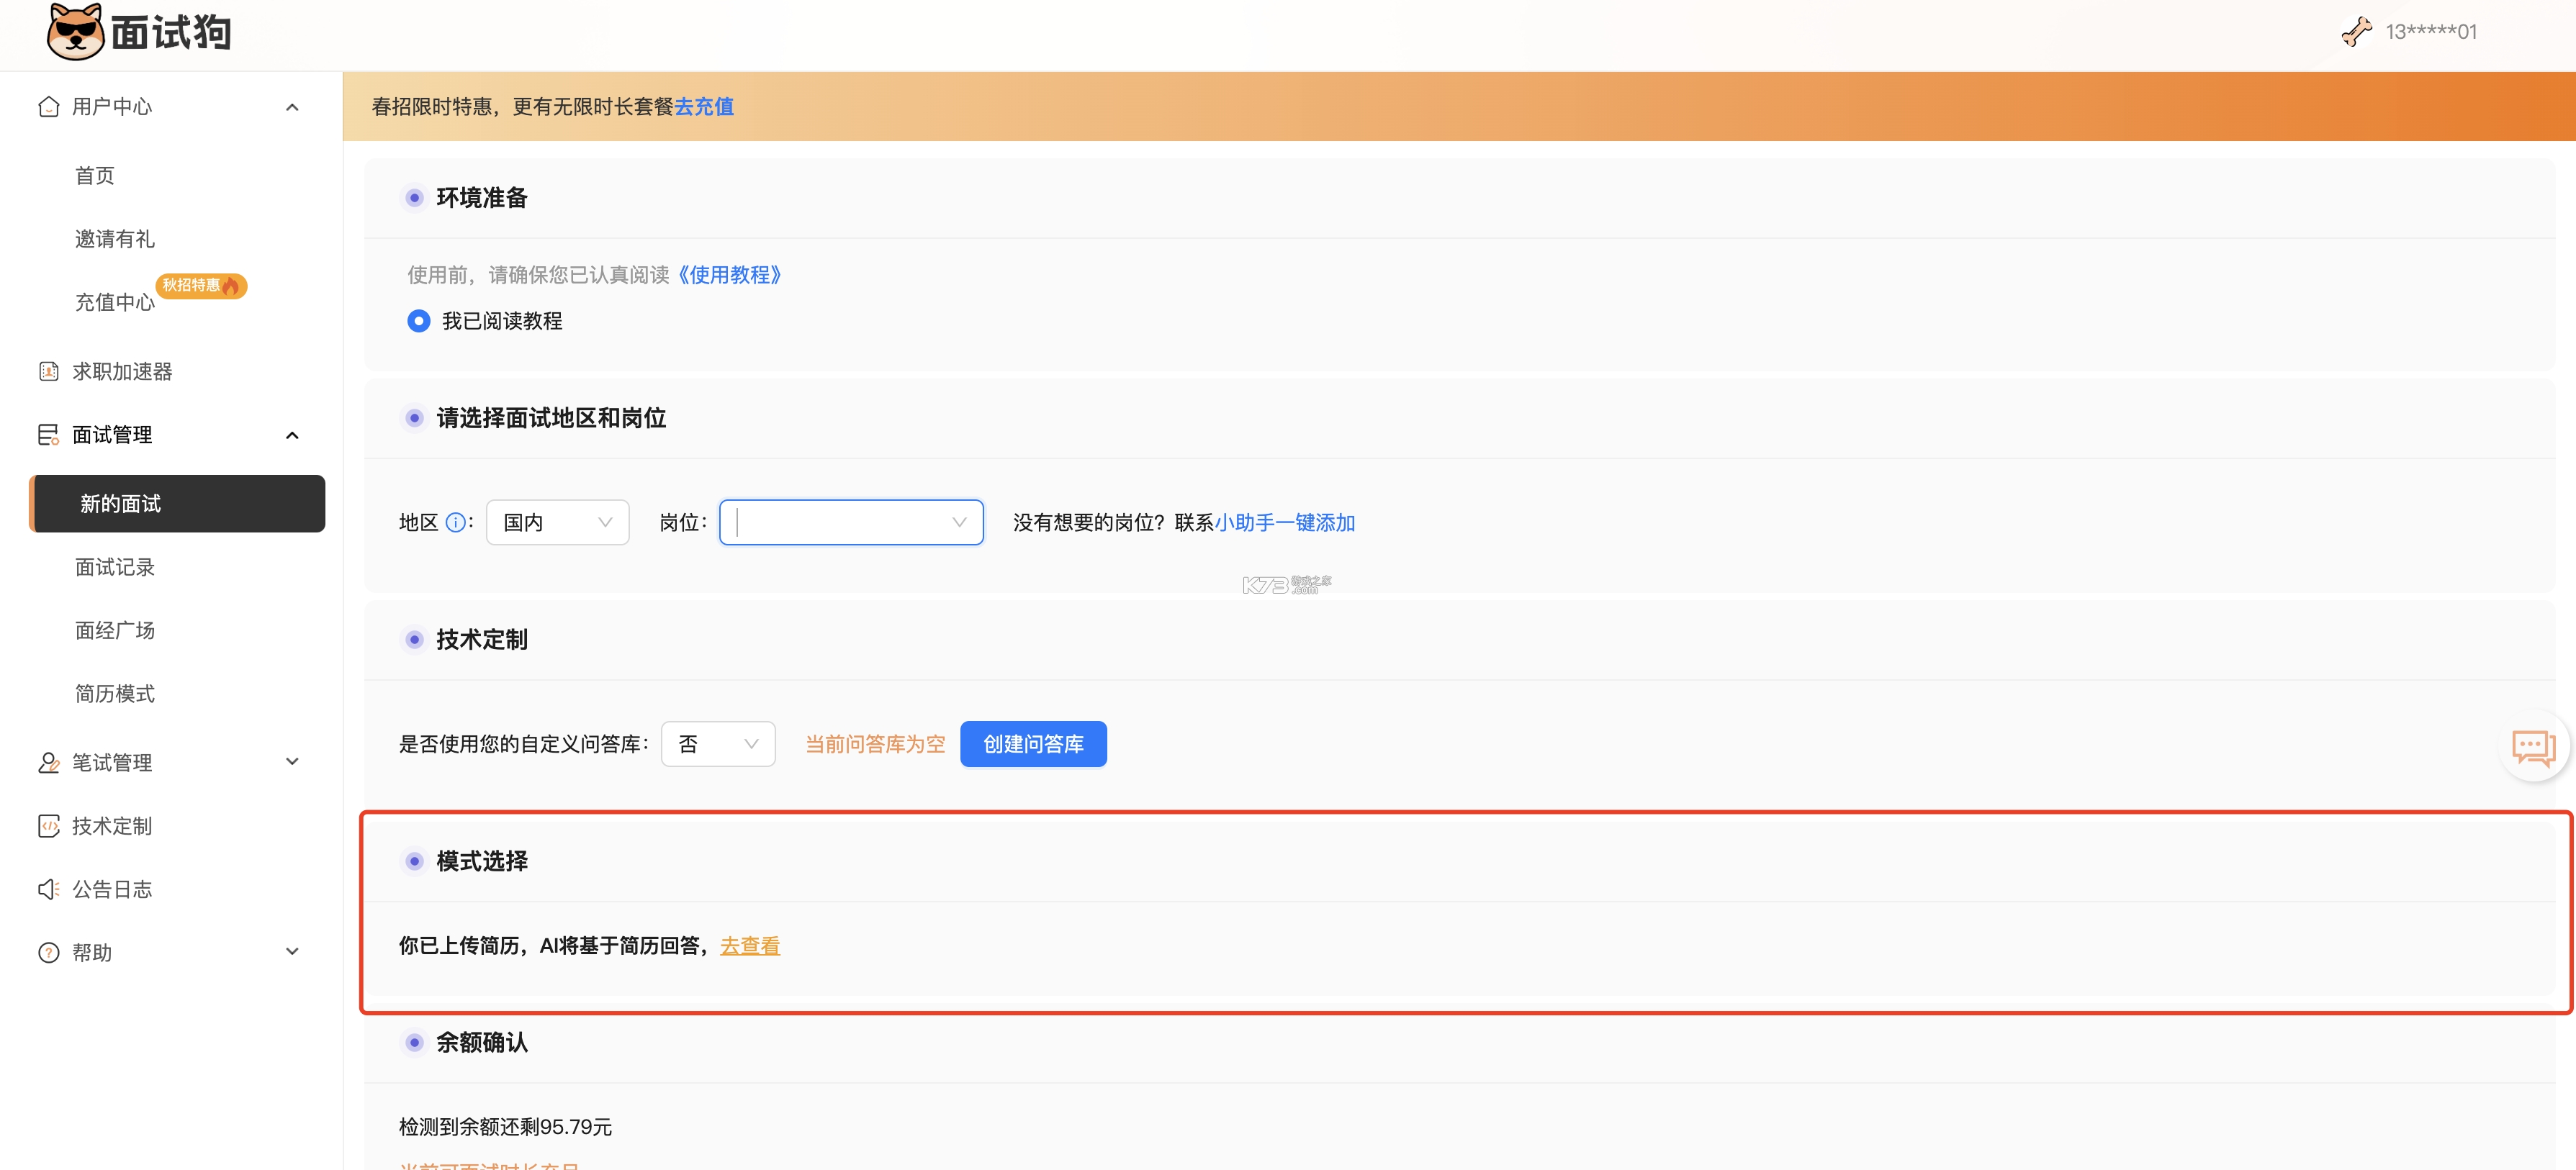Collapse the 面试管理 section chevron
The image size is (2576, 1170).
[x=292, y=434]
